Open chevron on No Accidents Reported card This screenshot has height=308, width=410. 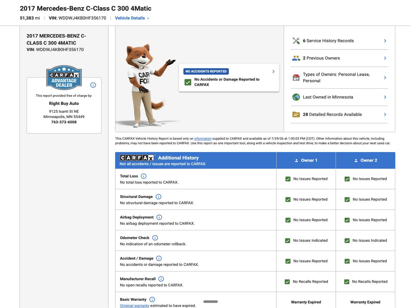(x=273, y=72)
